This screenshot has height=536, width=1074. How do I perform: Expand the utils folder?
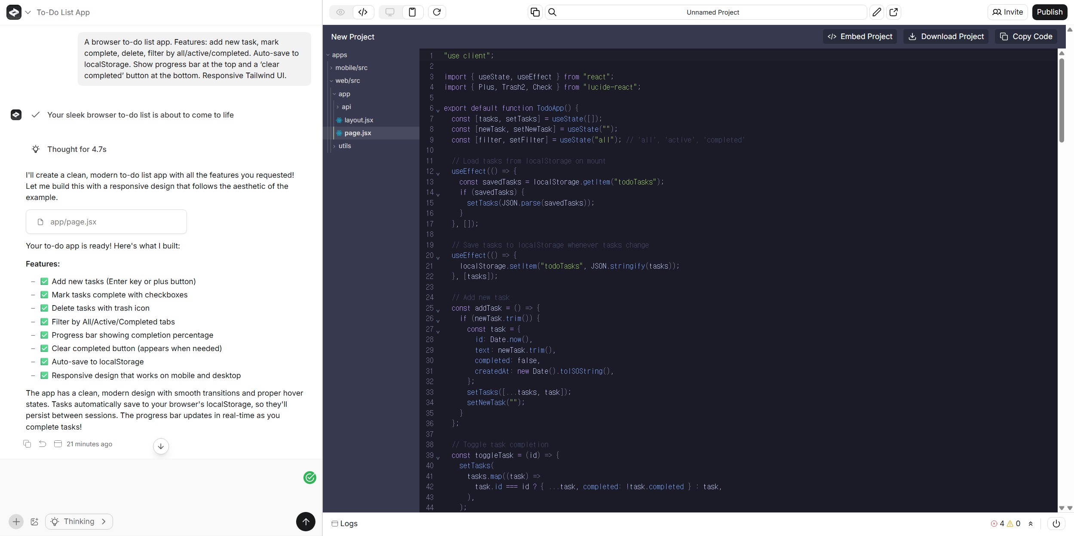(x=344, y=146)
